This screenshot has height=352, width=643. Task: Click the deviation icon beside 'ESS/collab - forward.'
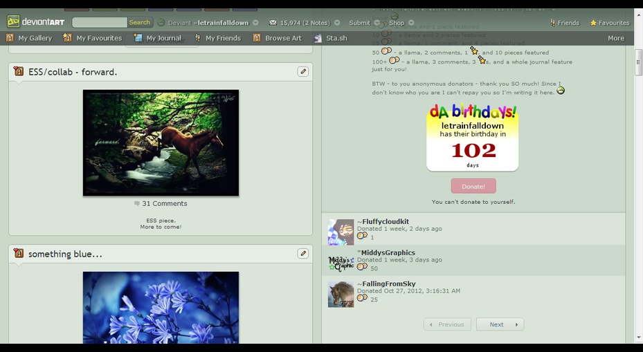[19, 71]
